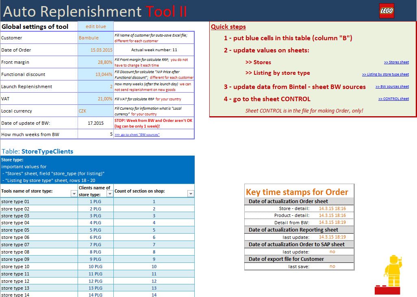Click the export file last save value no
Screen dimensions: 417x297
[x=332, y=266]
